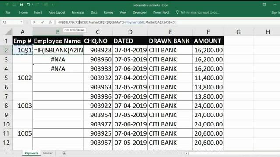Select row 5 header

[x=6, y=78]
